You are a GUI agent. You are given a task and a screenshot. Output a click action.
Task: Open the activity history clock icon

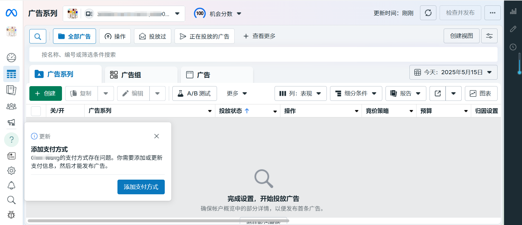pos(513,47)
